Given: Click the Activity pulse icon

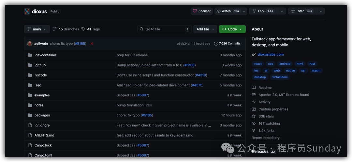Looking at the screenshot, I should [x=254, y=102].
